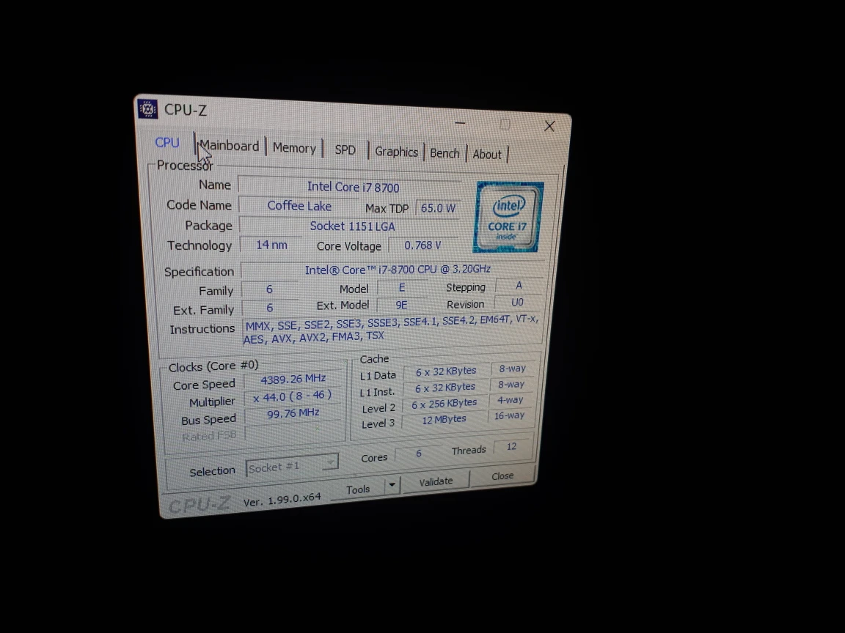Click the Threads value '12'
This screenshot has height=633, width=845.
click(x=511, y=447)
